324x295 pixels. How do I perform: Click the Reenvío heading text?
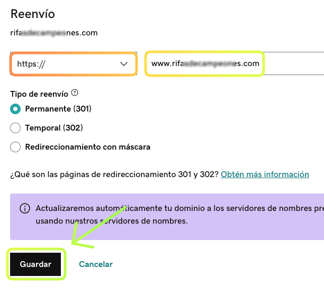(x=33, y=14)
